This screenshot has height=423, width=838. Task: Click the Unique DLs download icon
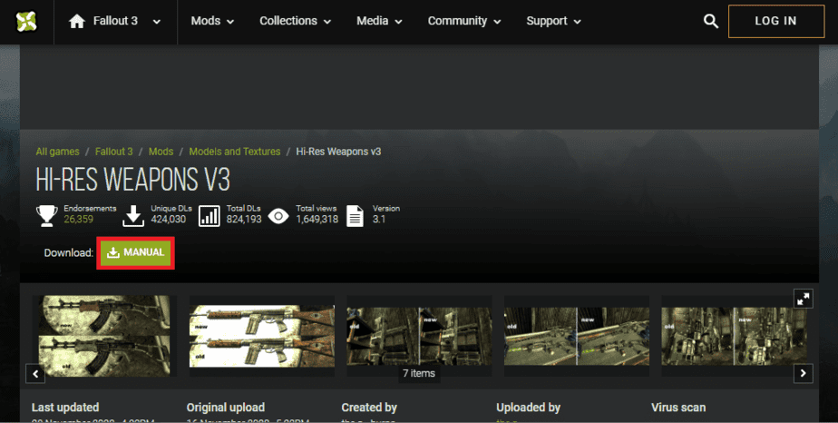point(133,215)
